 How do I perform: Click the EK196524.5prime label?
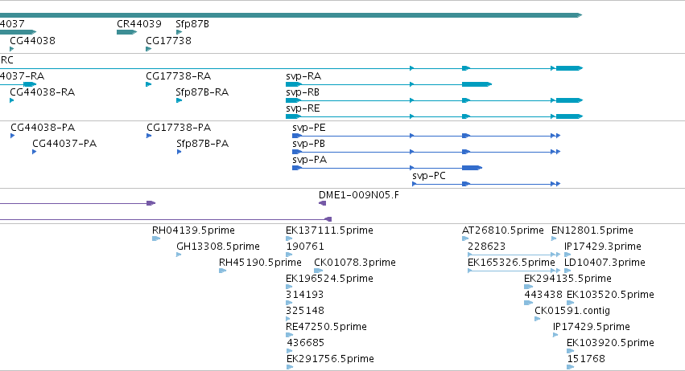(329, 279)
